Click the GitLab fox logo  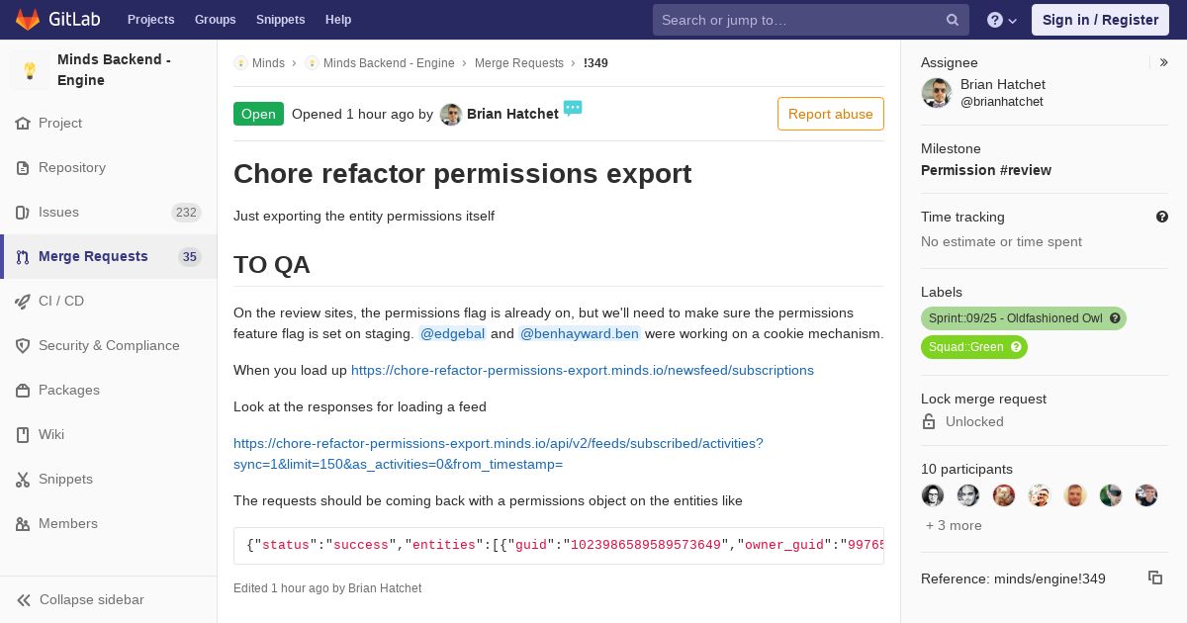[x=28, y=19]
